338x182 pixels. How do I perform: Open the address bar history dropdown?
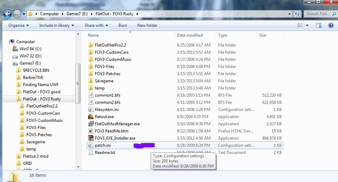click(289, 14)
